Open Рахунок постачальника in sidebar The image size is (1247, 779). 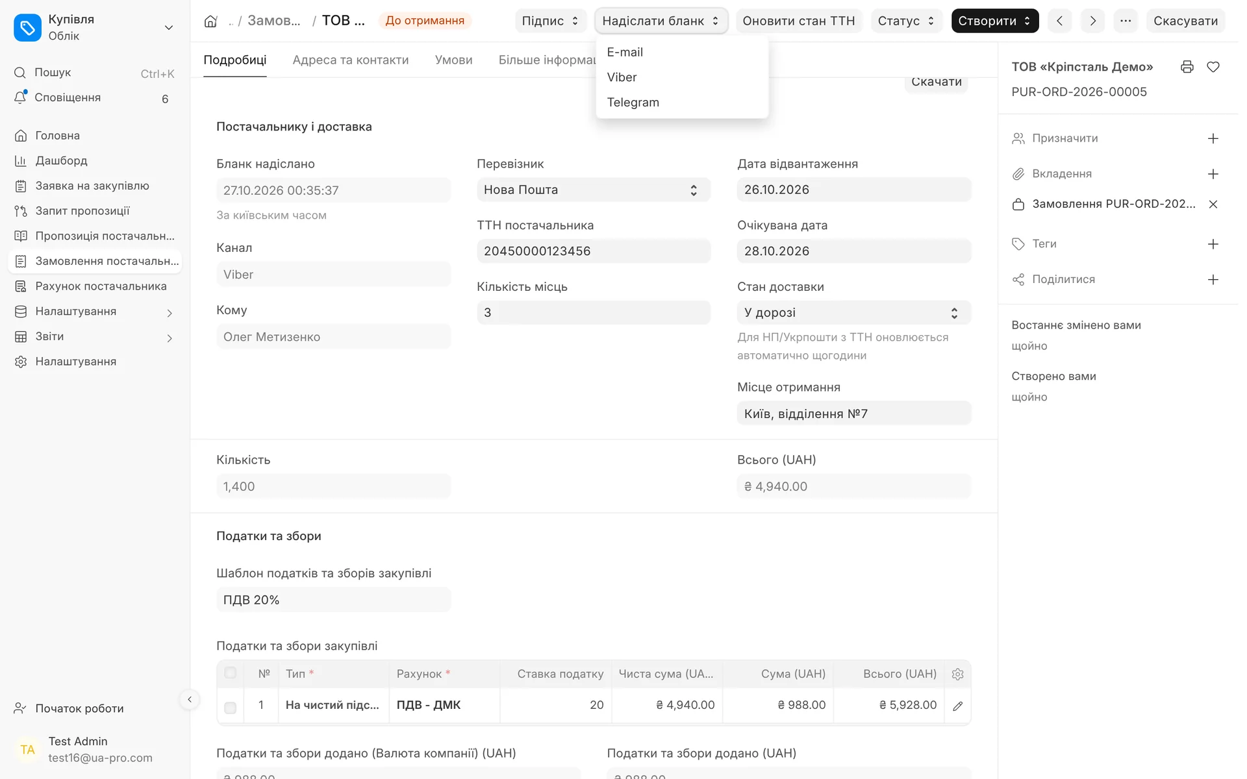coord(94,286)
